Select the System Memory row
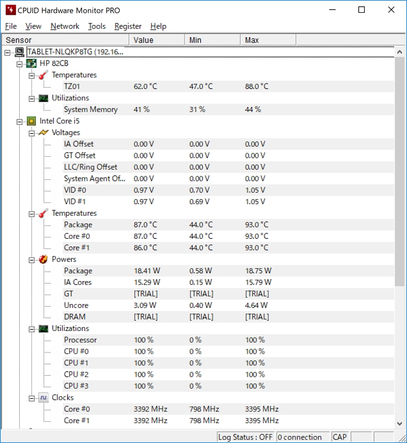407x443 pixels. tap(228, 109)
